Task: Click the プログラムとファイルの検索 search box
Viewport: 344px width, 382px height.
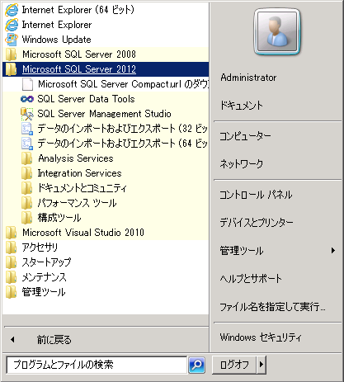Action: click(x=97, y=365)
